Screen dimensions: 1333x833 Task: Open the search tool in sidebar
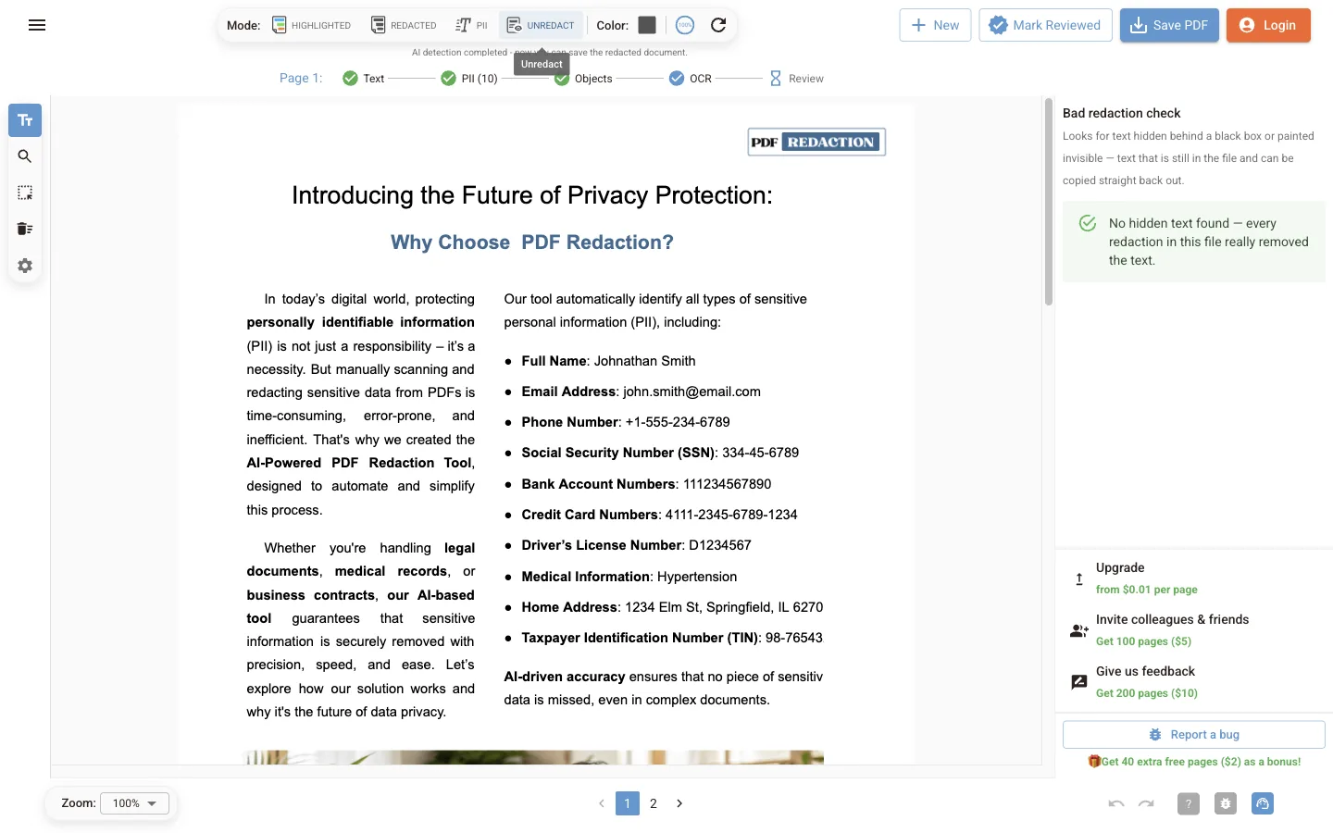tap(25, 156)
